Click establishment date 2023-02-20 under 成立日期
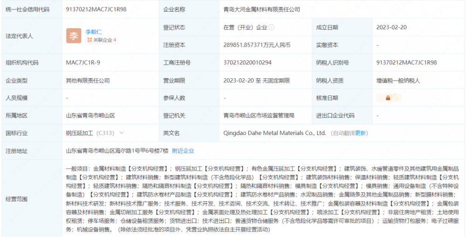The image size is (466, 237). pyautogui.click(x=391, y=27)
